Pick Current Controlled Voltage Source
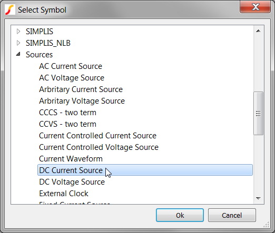 tap(99, 147)
